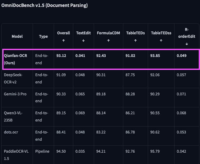This screenshot has width=200, height=164.
Task: Click DeepSeek-OCR-v2 TableTEDss value 92.06
Action: (x=155, y=75)
